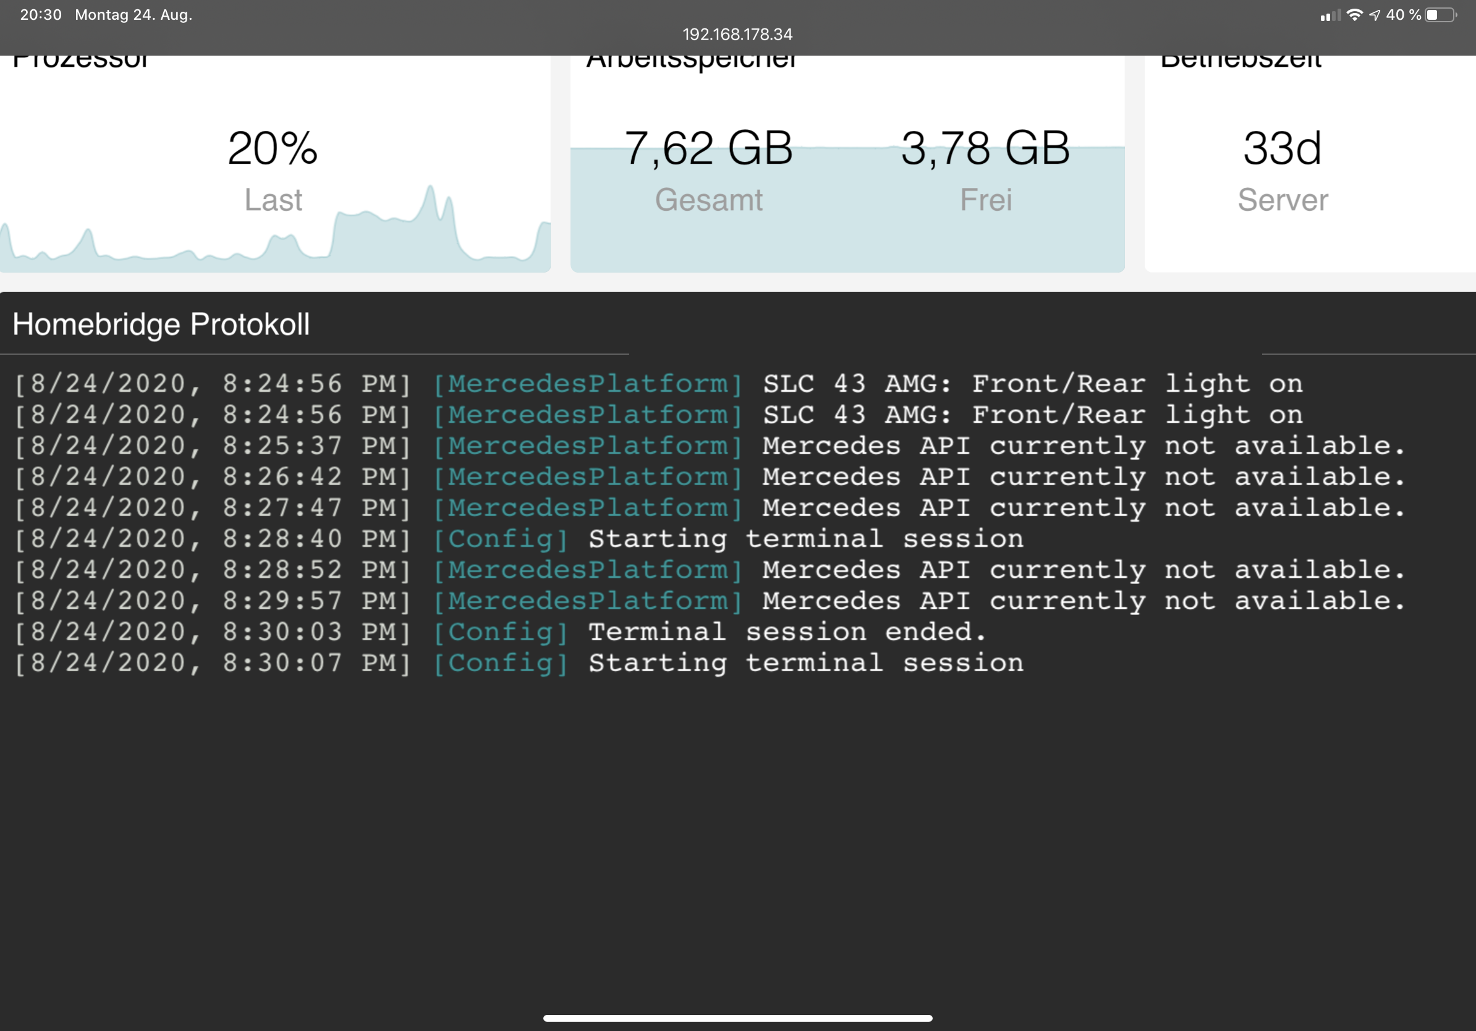Screen dimensions: 1476x1031
Task: Click the Homebridge Protokoll heading
Action: tap(161, 324)
